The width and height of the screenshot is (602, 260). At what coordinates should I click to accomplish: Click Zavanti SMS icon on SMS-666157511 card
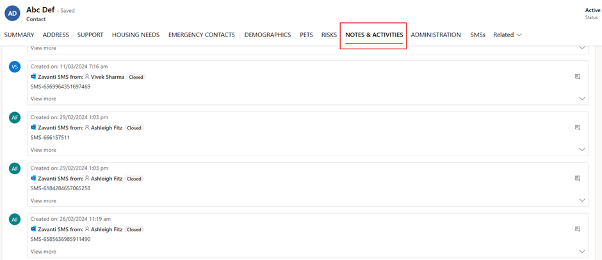(33, 127)
